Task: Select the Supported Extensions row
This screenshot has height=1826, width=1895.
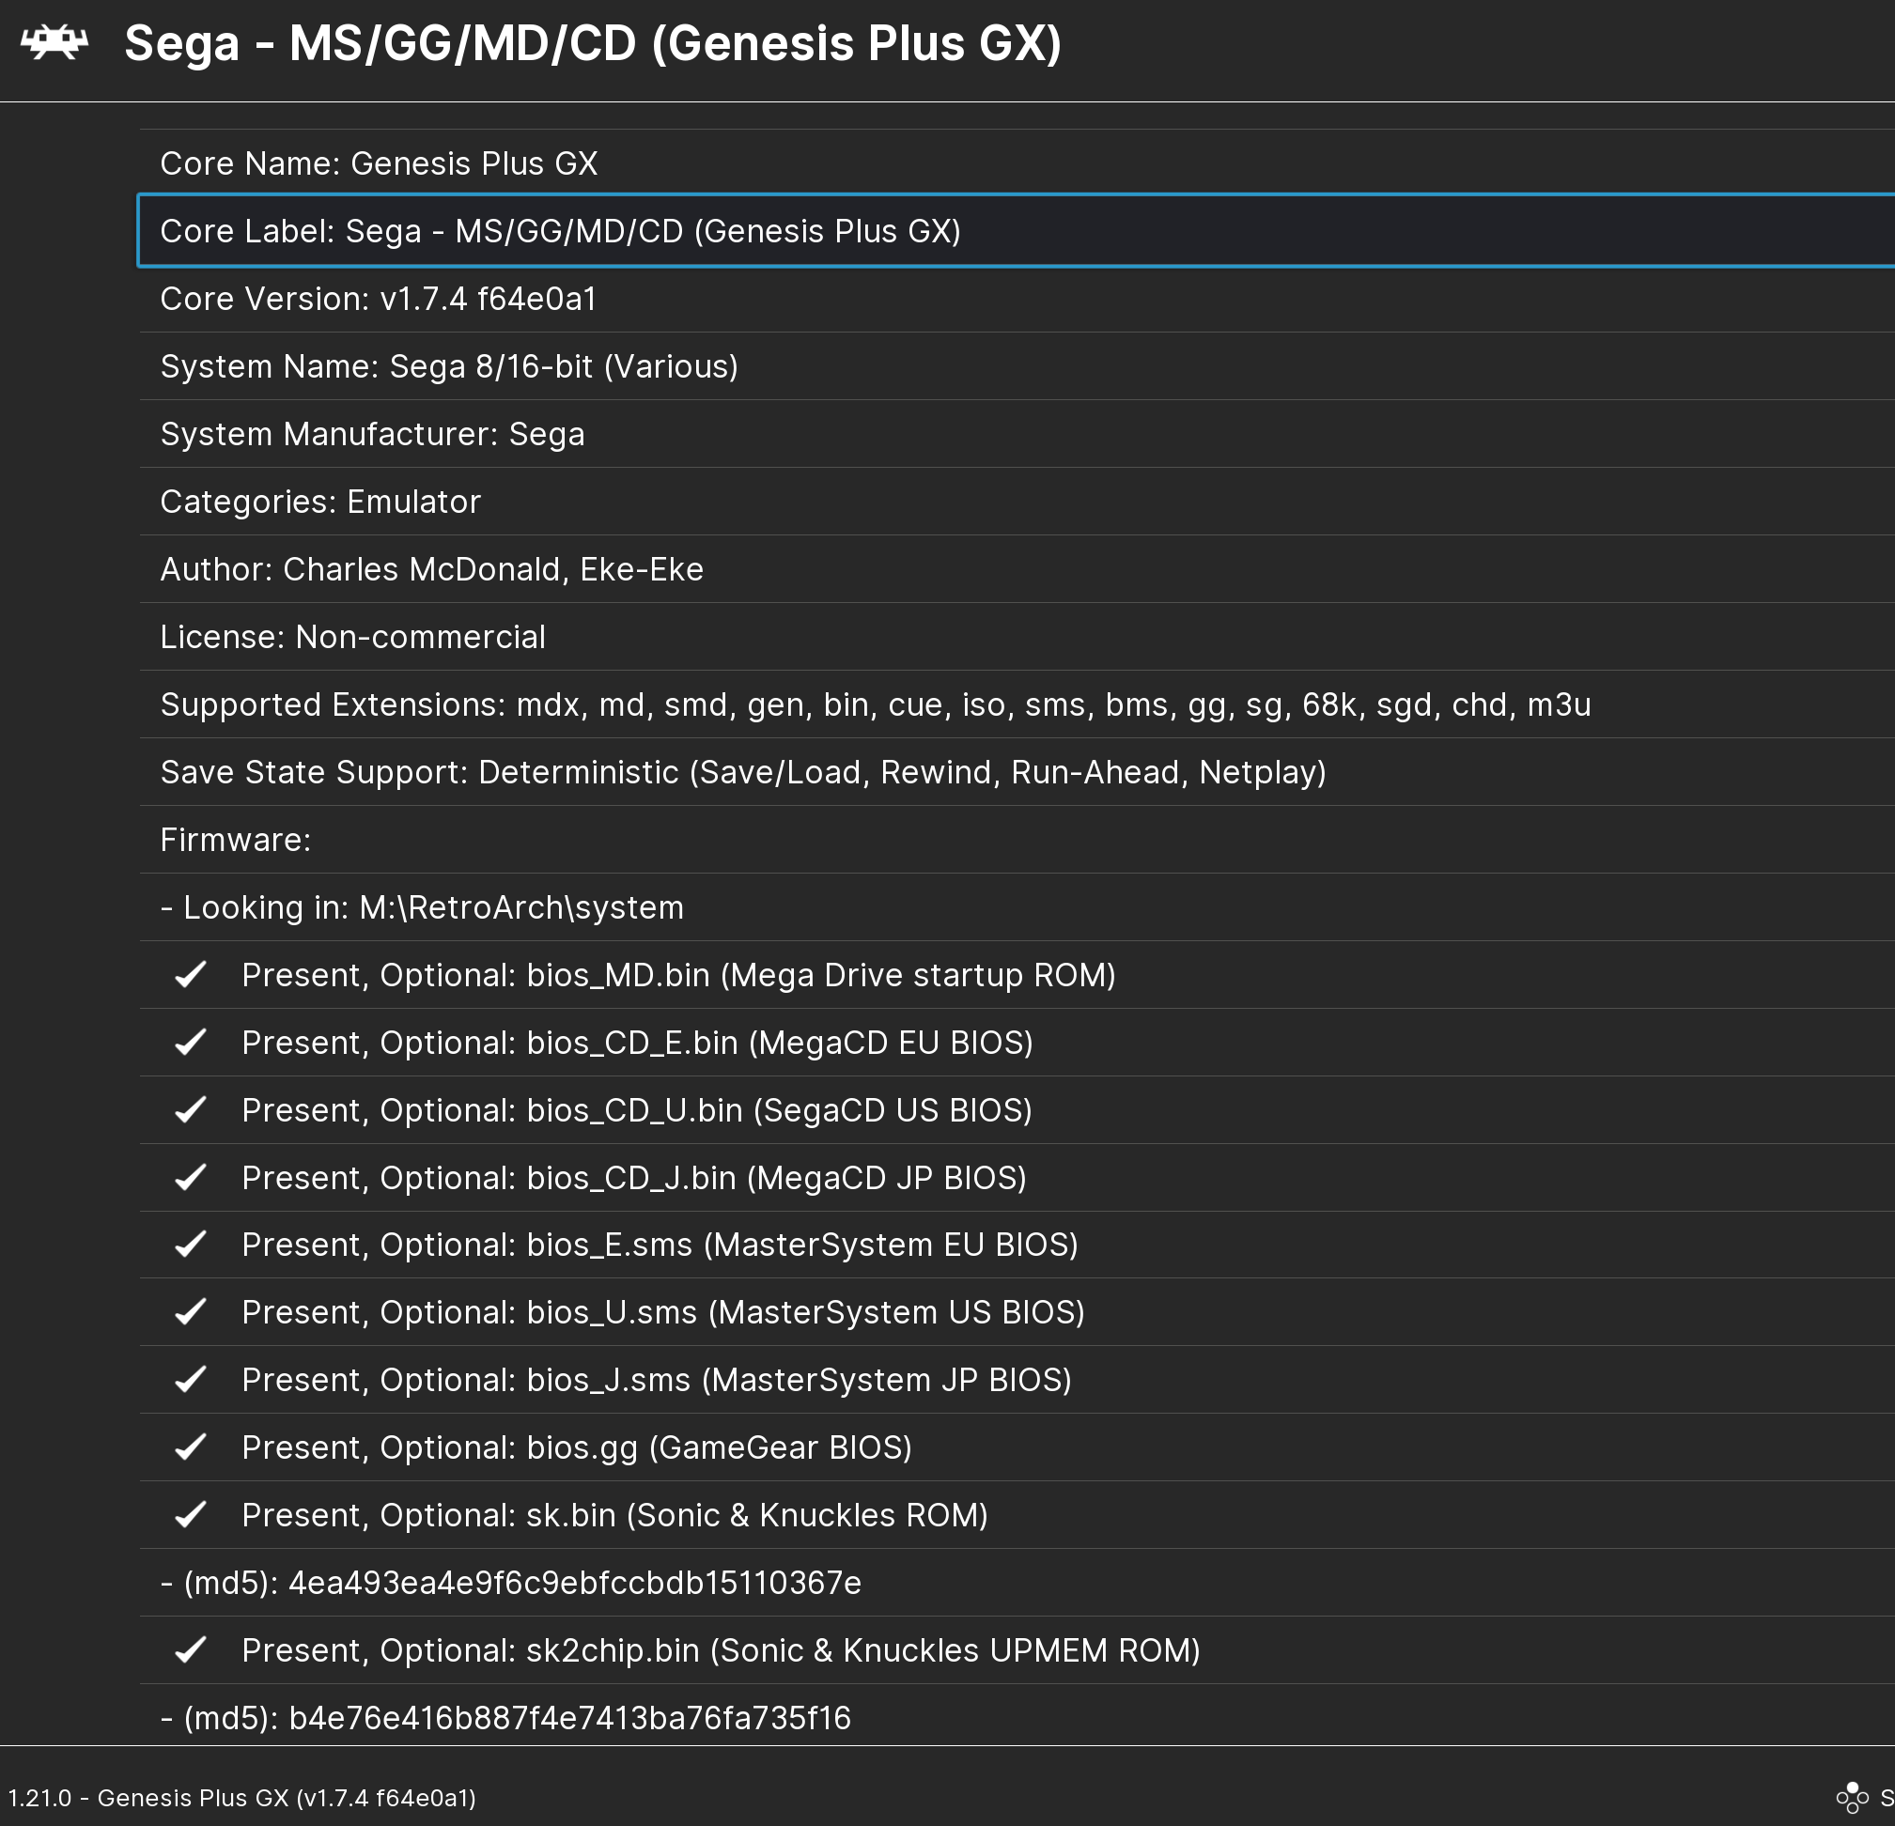Action: tap(1017, 704)
